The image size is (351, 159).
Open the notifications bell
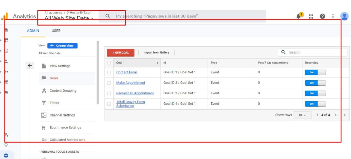pyautogui.click(x=299, y=16)
